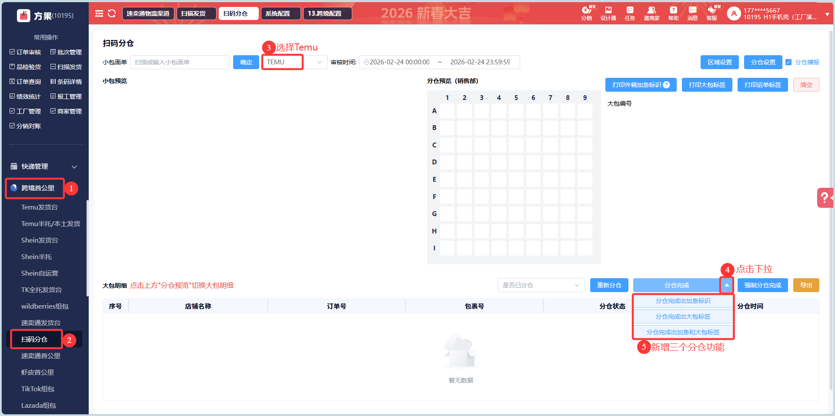The image size is (835, 416).
Task: Open the 帮助 help icon
Action: [x=673, y=13]
